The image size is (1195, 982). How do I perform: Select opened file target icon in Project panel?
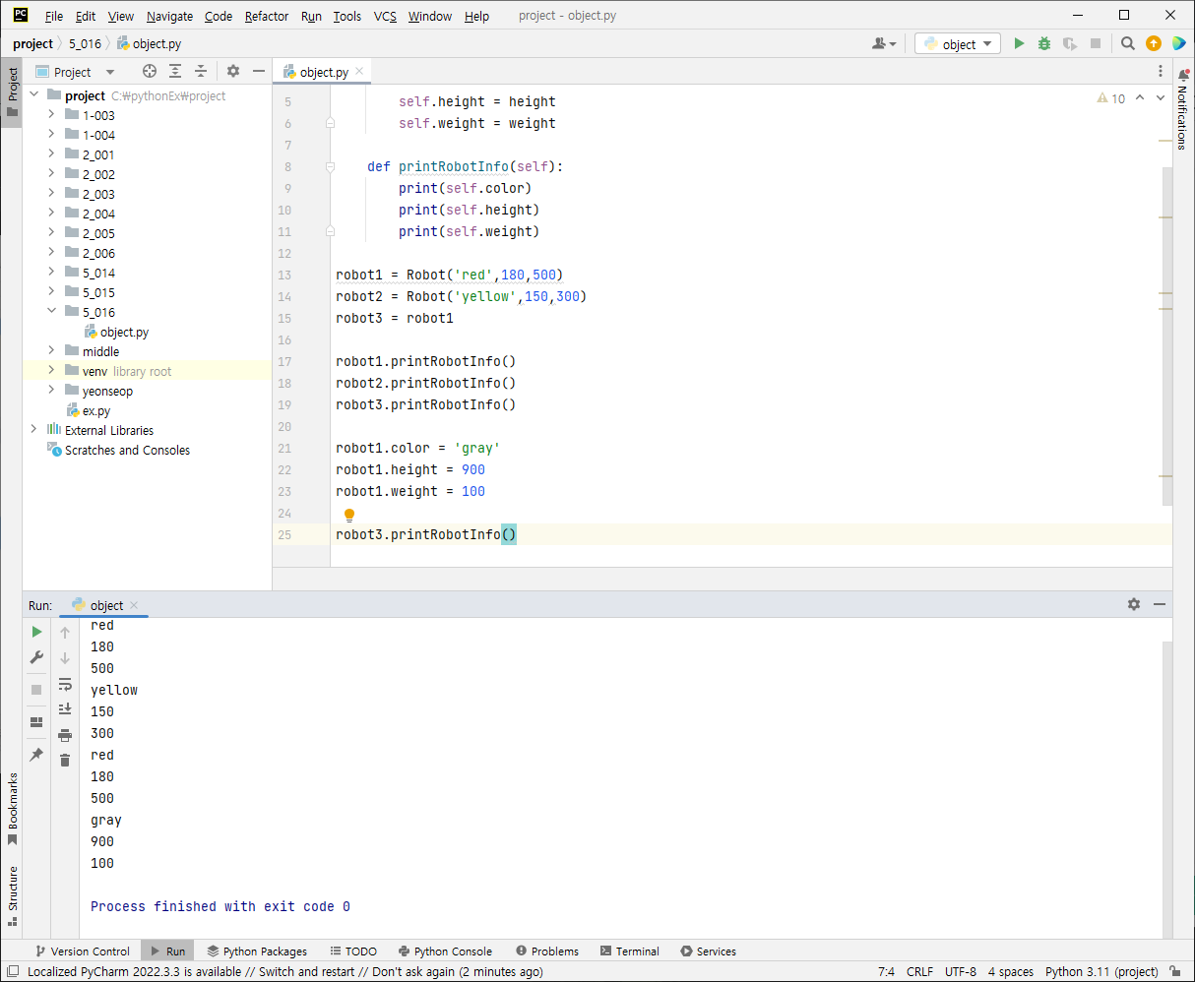(150, 71)
